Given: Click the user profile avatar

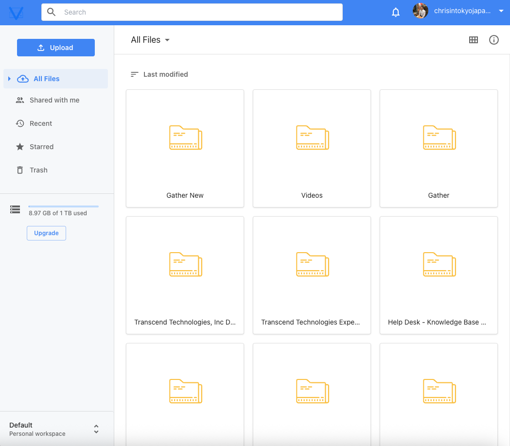Looking at the screenshot, I should click(421, 11).
